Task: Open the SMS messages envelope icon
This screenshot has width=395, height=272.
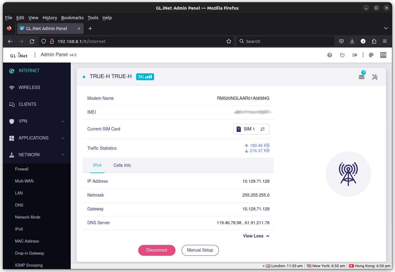Action: 362,77
